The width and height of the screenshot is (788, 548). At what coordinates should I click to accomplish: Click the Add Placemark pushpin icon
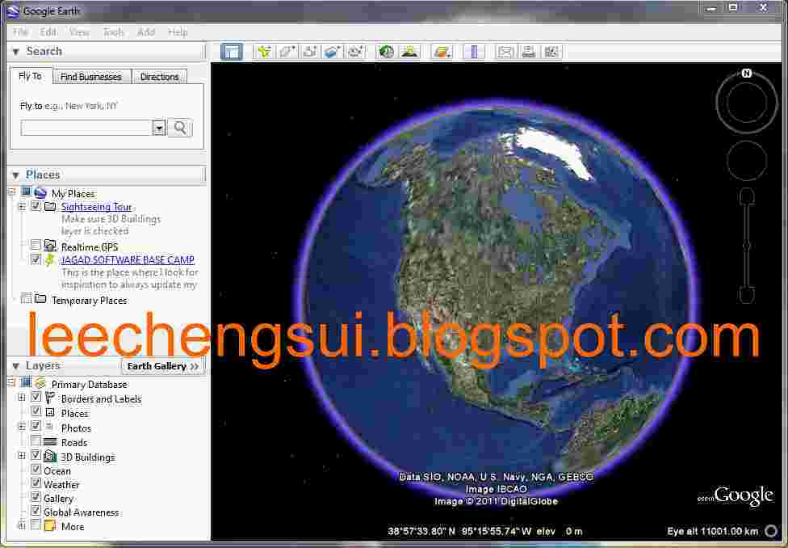(264, 52)
